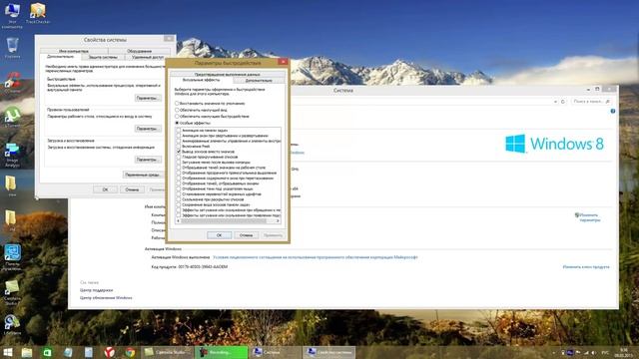Viewport: 639px width, 359px height.
Task: Switch to 'Визуальные эффекты' tab
Action: 202,80
